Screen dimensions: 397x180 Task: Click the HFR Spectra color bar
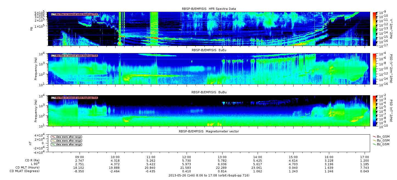pos(375,29)
